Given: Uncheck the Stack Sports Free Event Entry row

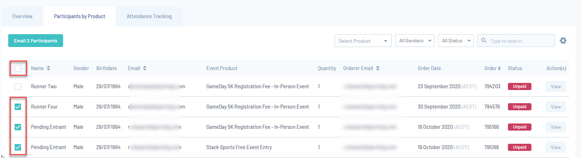Looking at the screenshot, I should [18, 147].
